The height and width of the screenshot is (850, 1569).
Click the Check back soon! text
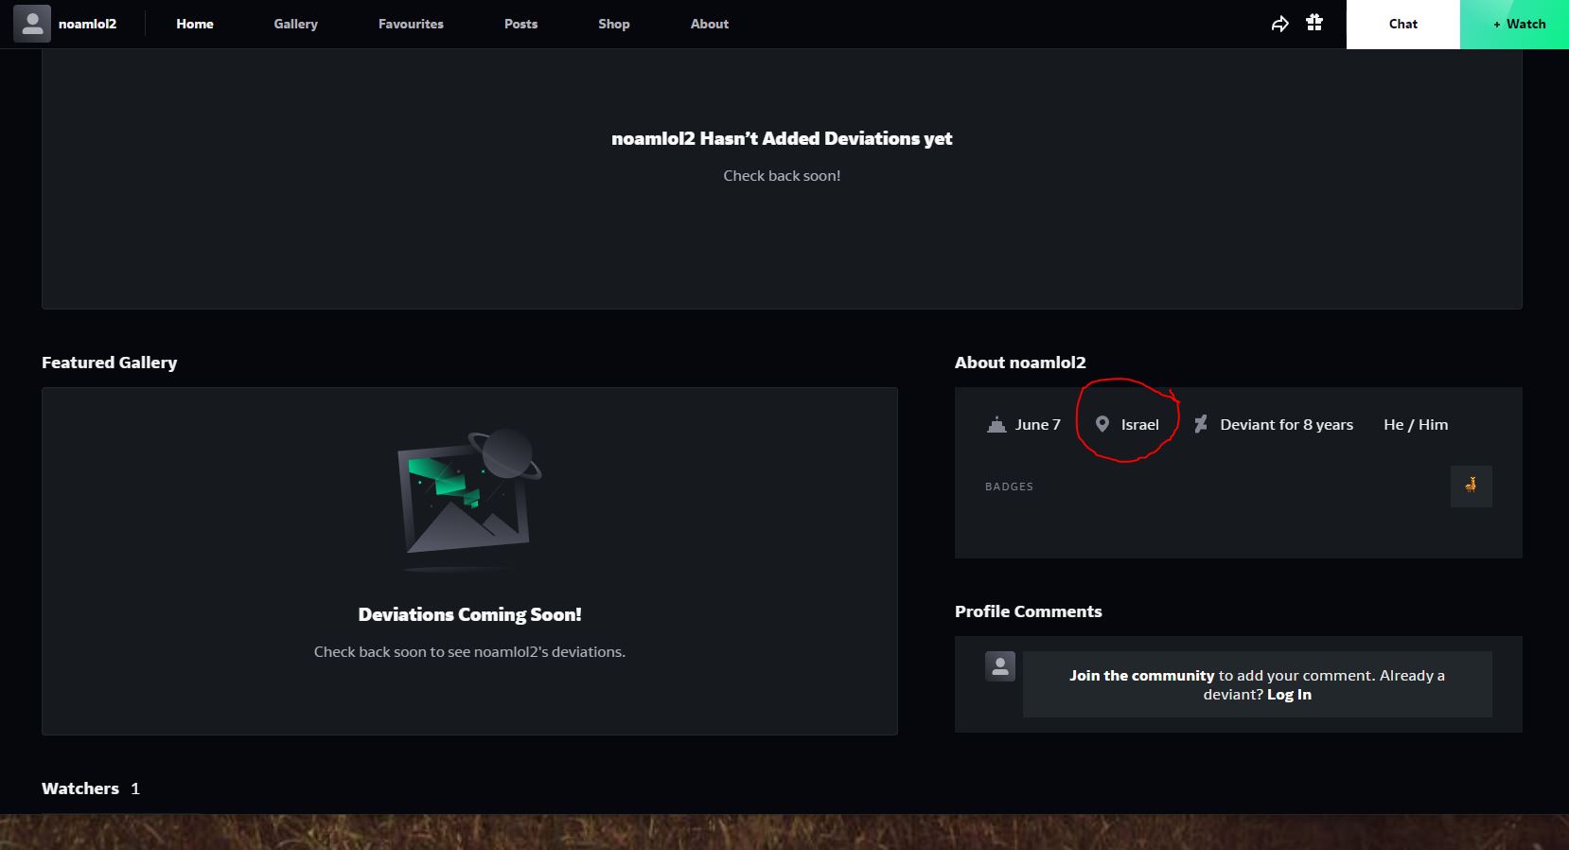pyautogui.click(x=782, y=176)
